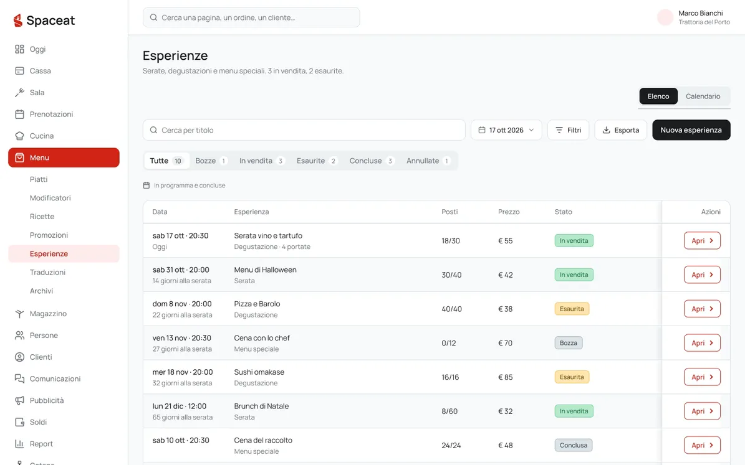Screen dimensions: 745x465
Task: Click the Spaceat flame logo
Action: point(18,20)
